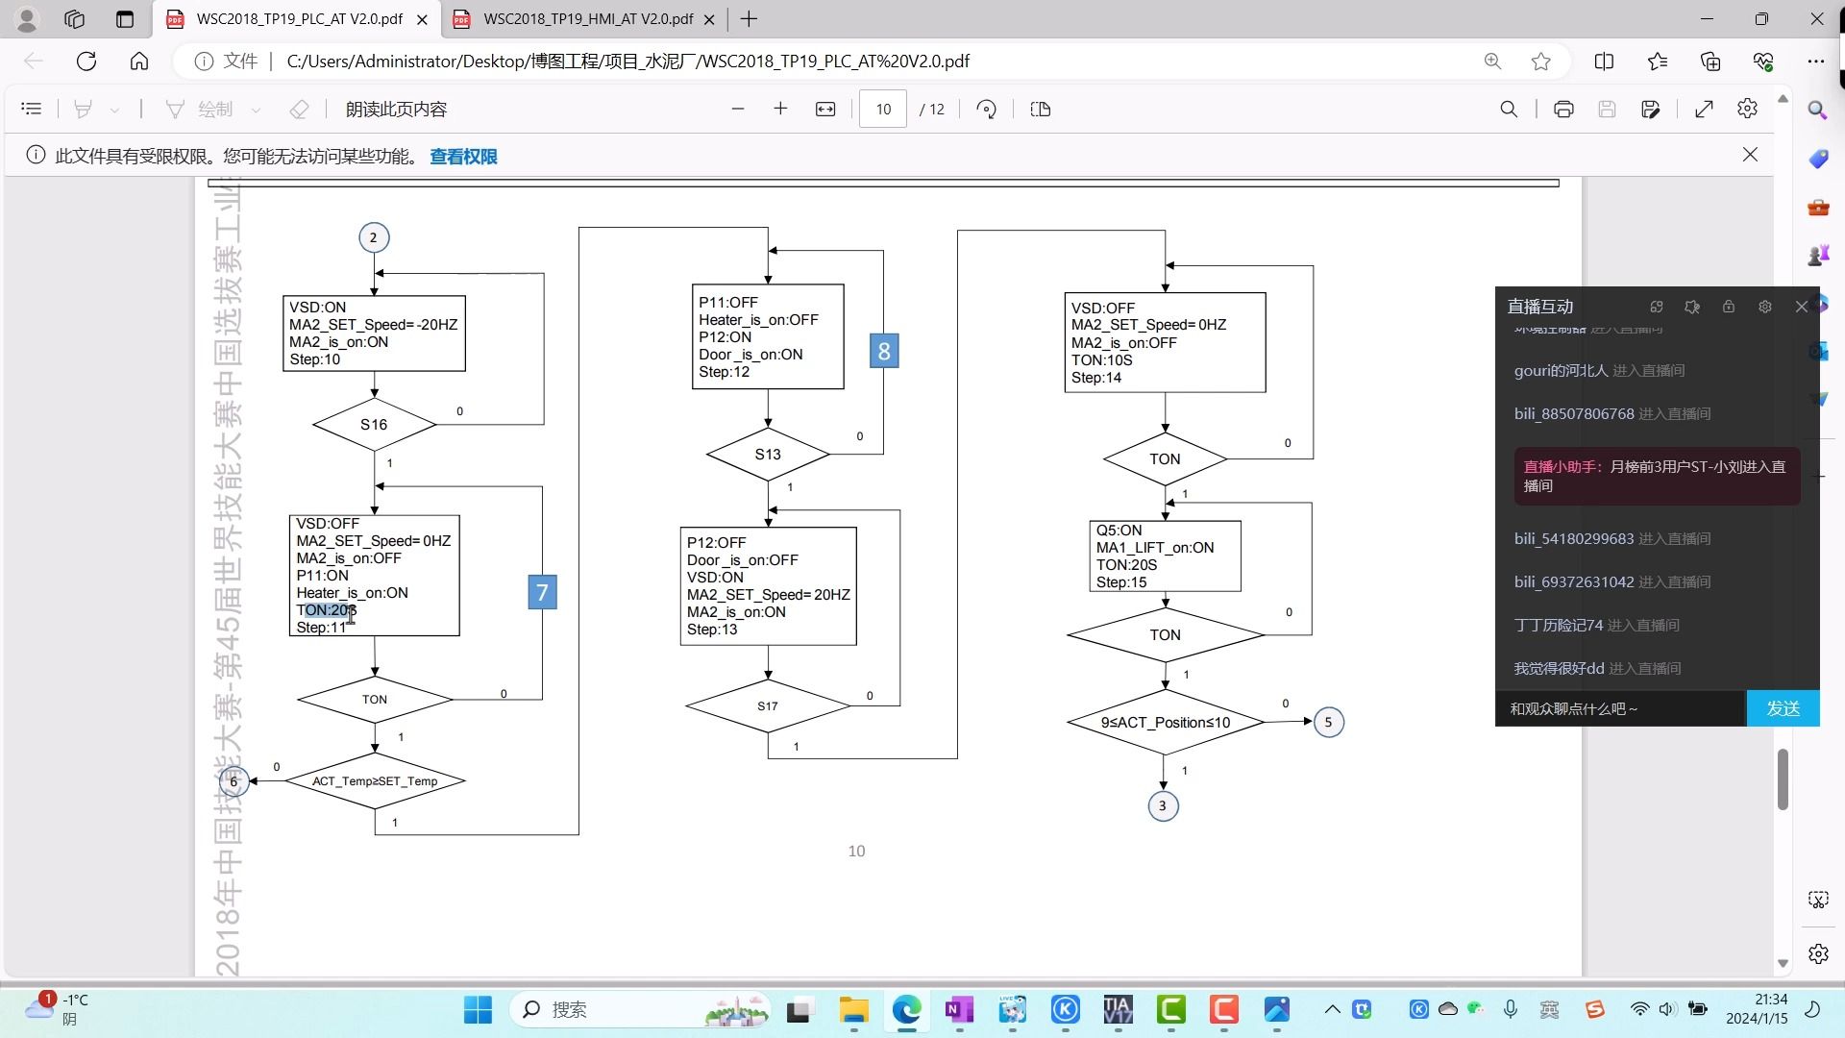This screenshot has width=1845, height=1038.
Task: Open browser collections
Action: click(x=1710, y=62)
